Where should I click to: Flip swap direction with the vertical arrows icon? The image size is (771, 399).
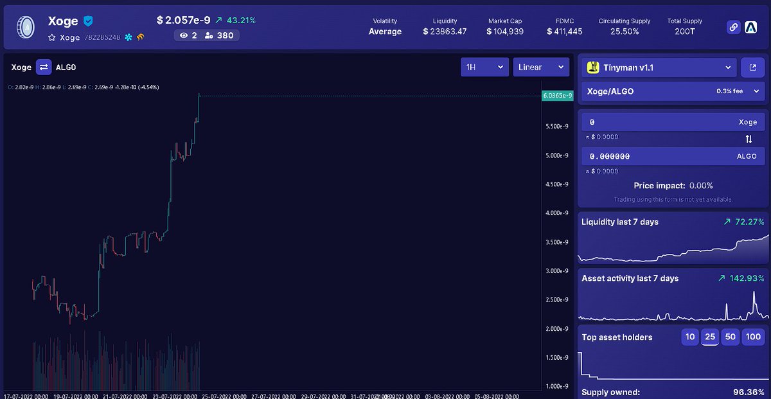(x=748, y=138)
